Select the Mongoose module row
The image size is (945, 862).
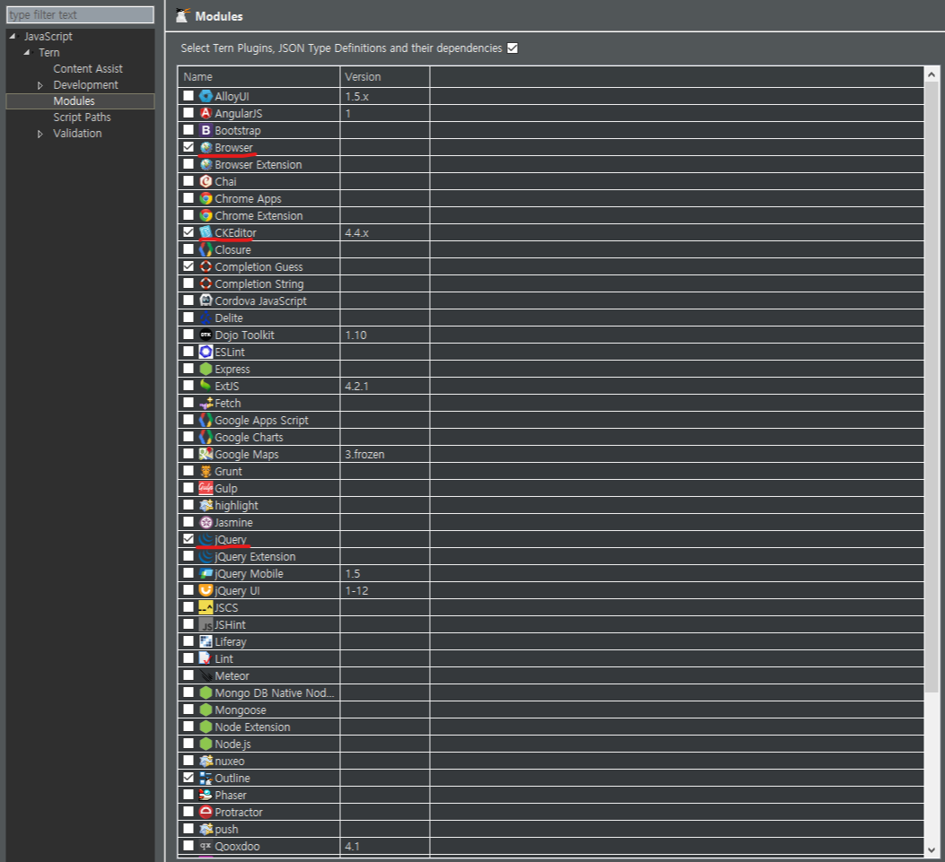[550, 710]
